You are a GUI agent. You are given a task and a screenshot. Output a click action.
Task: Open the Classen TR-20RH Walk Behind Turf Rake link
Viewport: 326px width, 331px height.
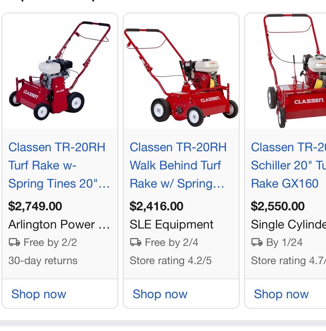tap(178, 165)
